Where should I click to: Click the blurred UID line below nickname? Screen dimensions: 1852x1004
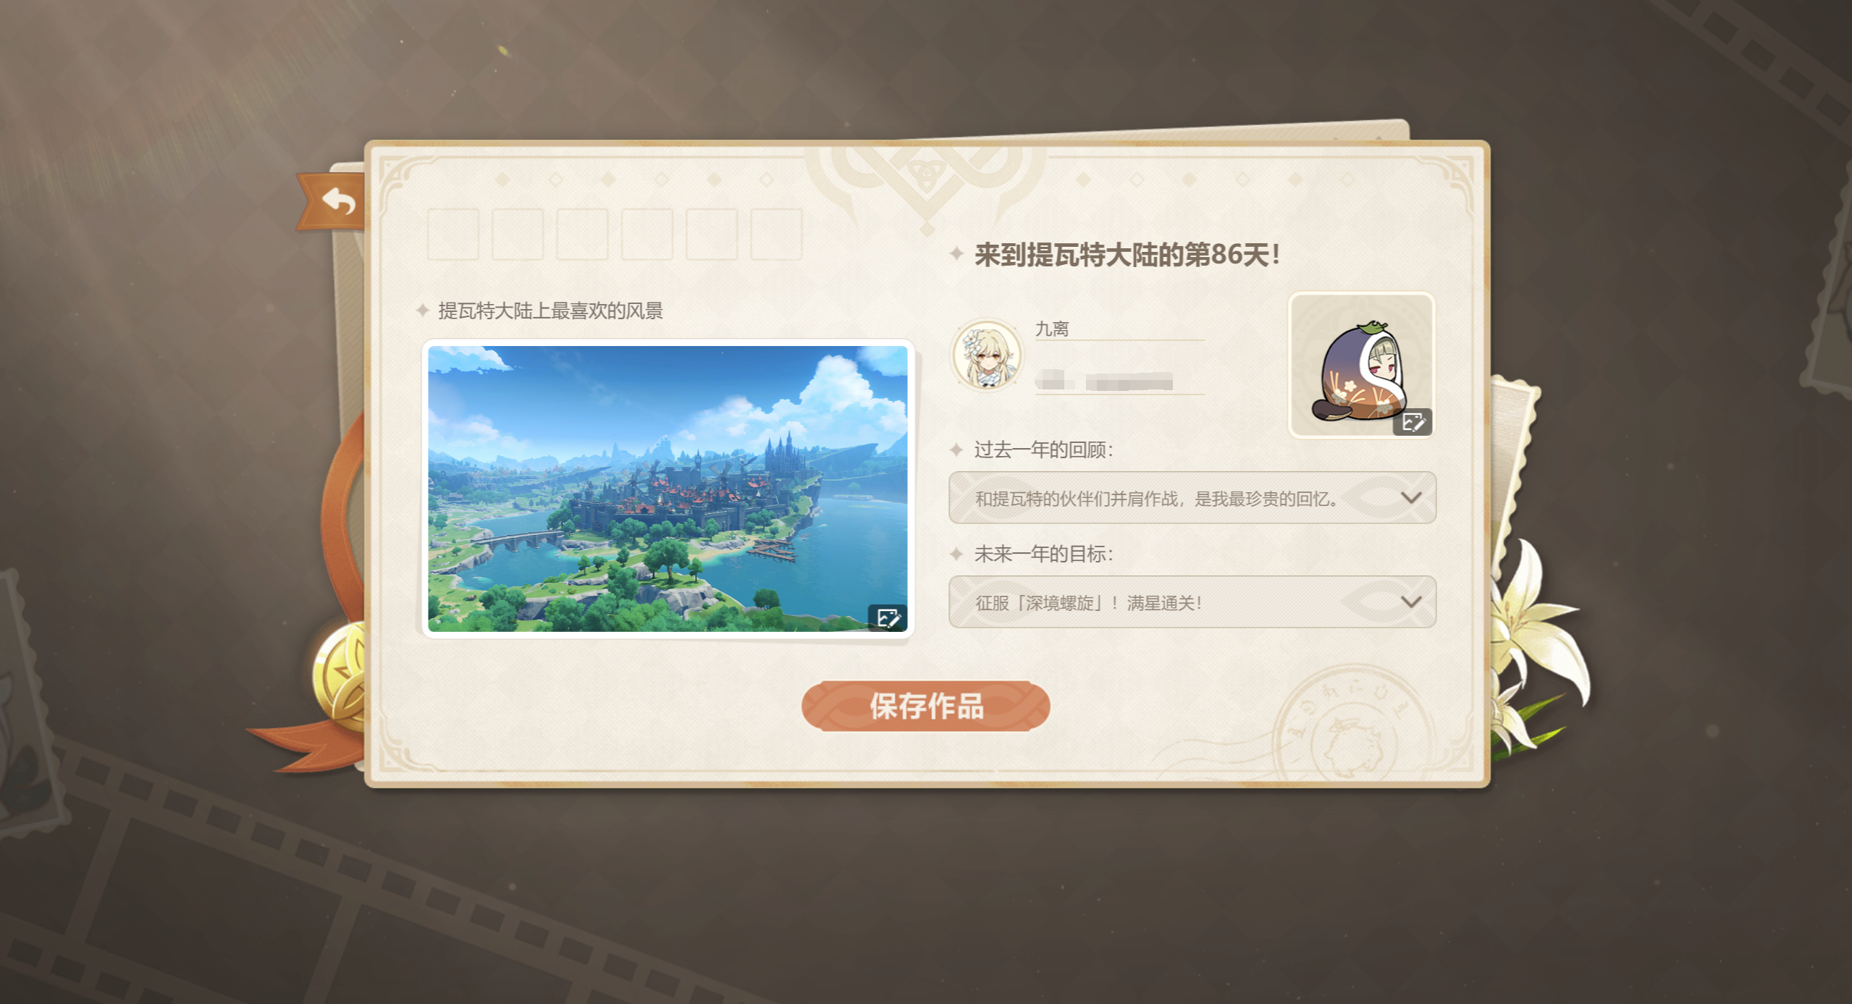(1119, 381)
